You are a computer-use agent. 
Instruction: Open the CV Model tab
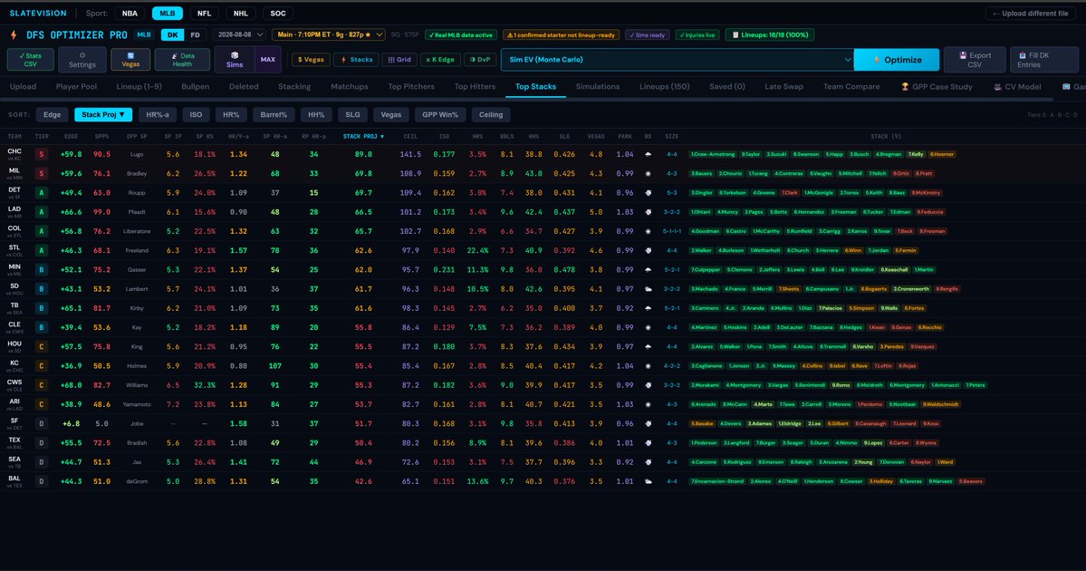click(x=1017, y=87)
